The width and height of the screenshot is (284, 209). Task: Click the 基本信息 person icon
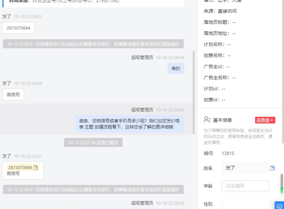coord(207,120)
